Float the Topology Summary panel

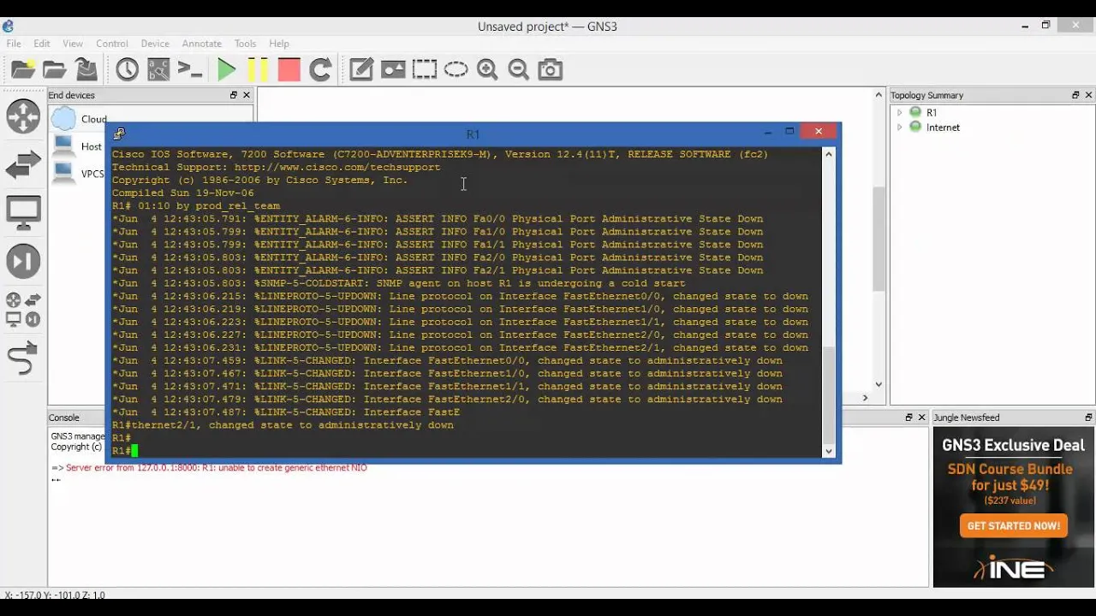tap(1075, 95)
